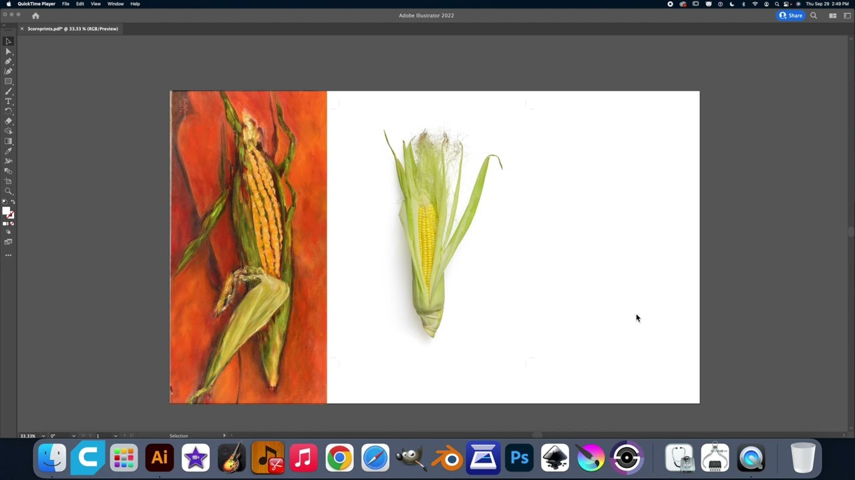
Task: Launch Google Chrome from the Dock
Action: (339, 458)
